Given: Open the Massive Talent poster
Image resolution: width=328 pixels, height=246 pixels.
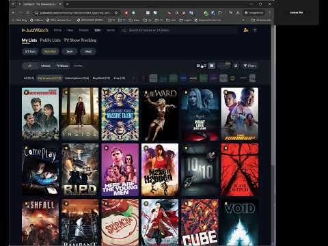Looking at the screenshot, I should [120, 114].
